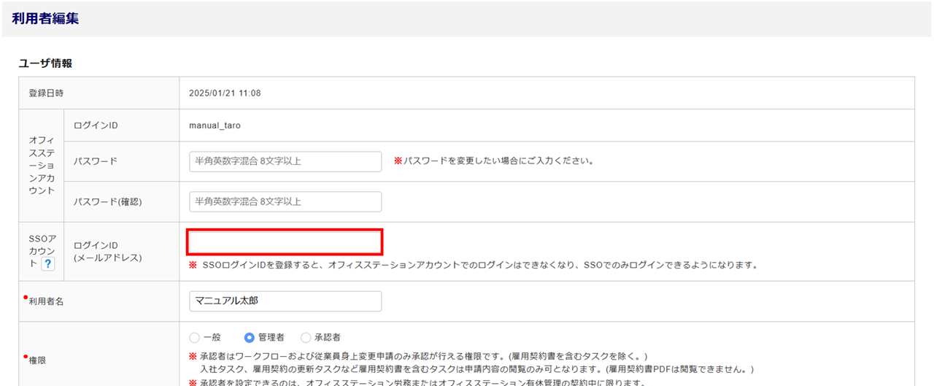Click the SSO account help question-mark icon
The image size is (934, 386).
(47, 264)
